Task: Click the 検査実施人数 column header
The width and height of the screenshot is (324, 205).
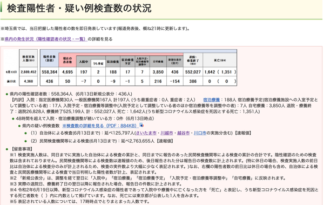Action: point(29,58)
